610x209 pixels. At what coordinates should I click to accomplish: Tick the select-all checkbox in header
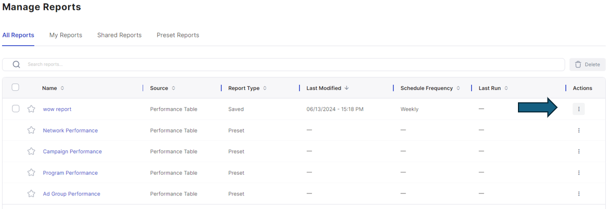point(15,87)
